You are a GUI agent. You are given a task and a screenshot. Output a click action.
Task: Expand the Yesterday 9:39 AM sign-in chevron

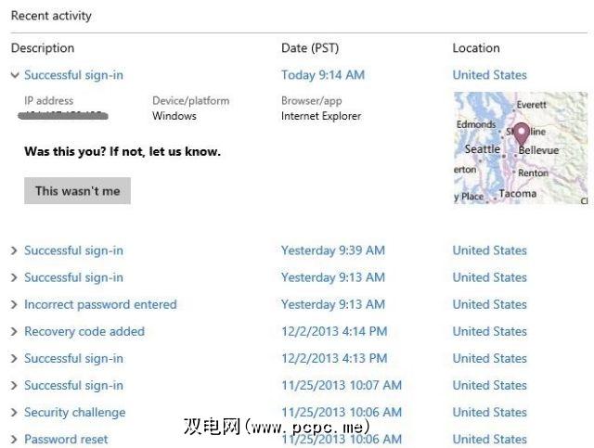coord(15,250)
